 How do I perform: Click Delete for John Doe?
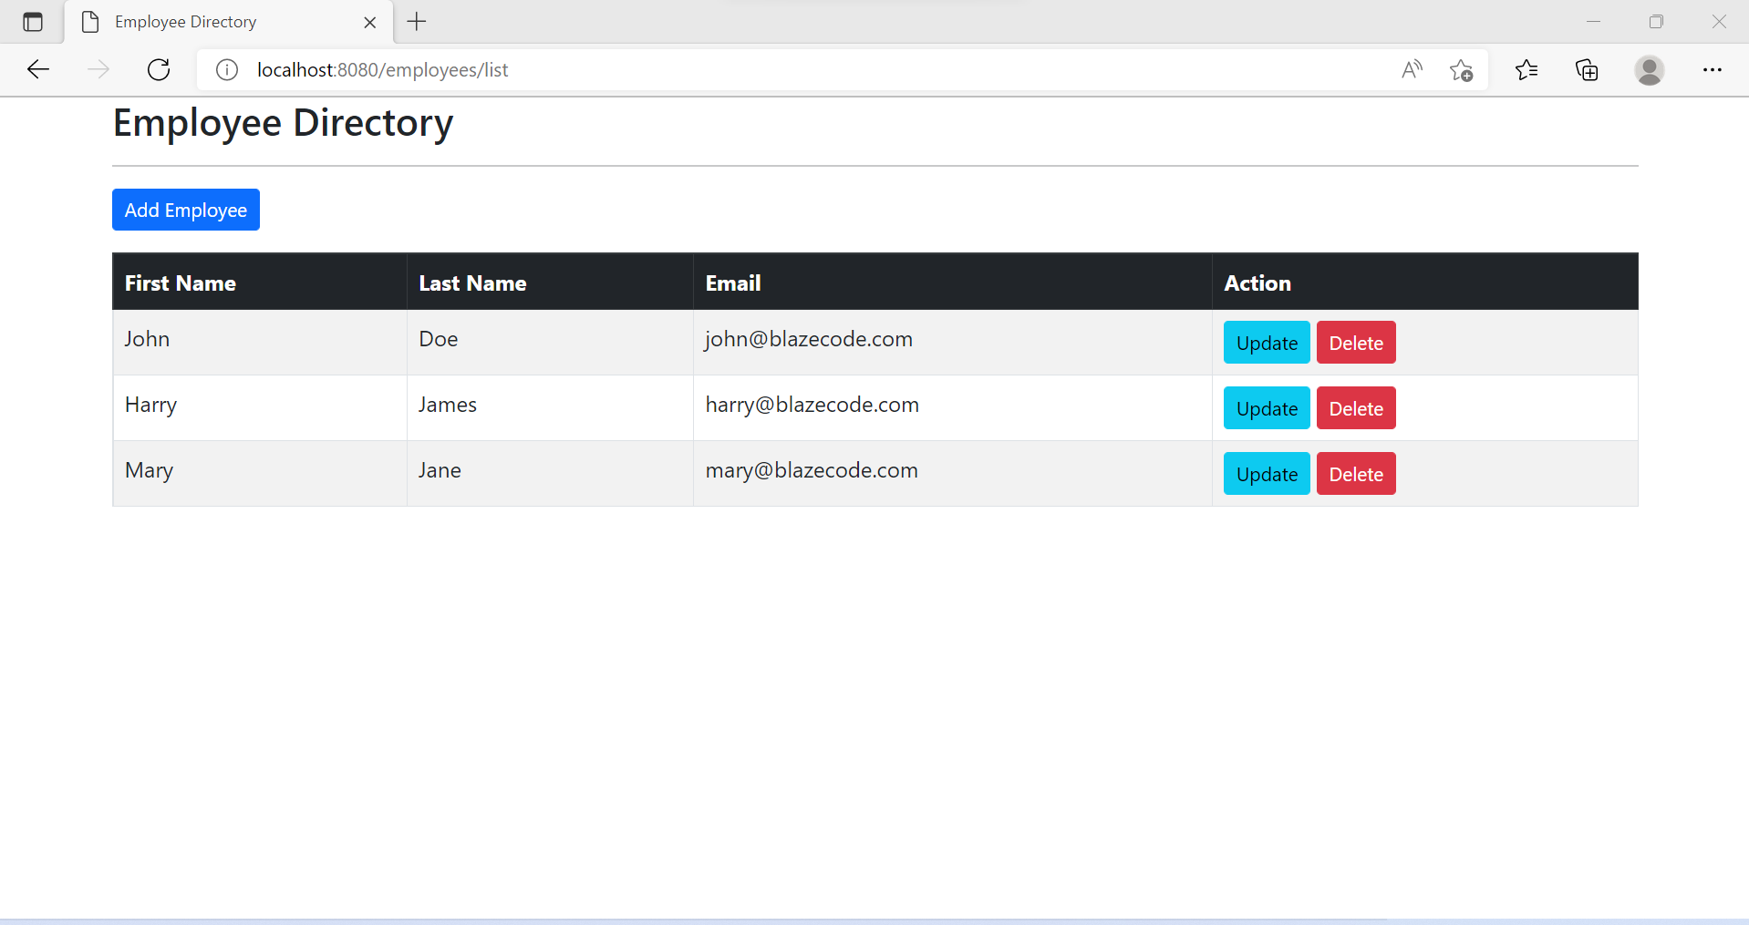click(1356, 343)
